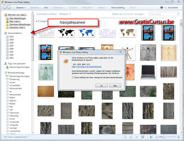The height and width of the screenshot is (141, 184).
Task: Toggle sort direction arrow next to Oplopend
Action: 70,14
